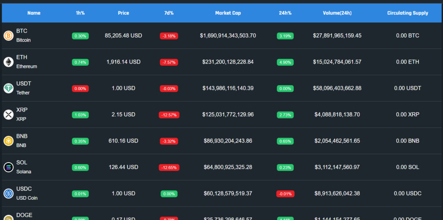Sort by the 1h% column header

click(80, 13)
